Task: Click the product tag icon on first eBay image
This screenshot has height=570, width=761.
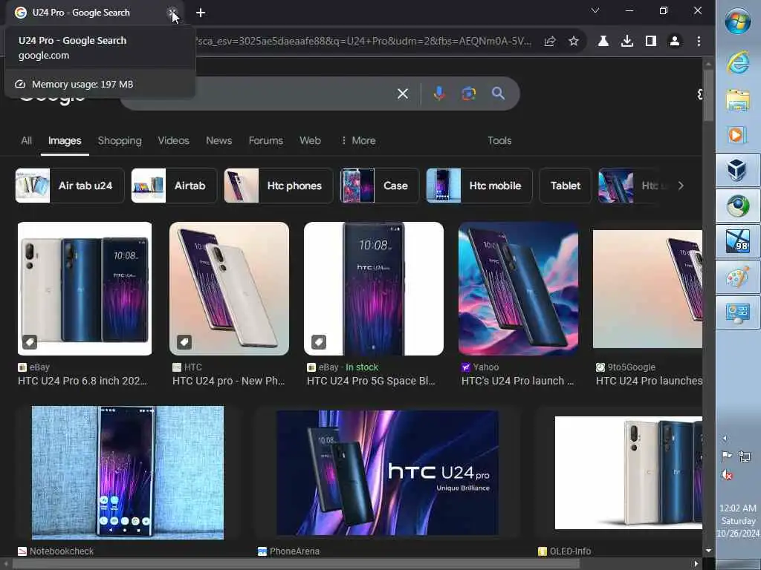Action: point(30,342)
